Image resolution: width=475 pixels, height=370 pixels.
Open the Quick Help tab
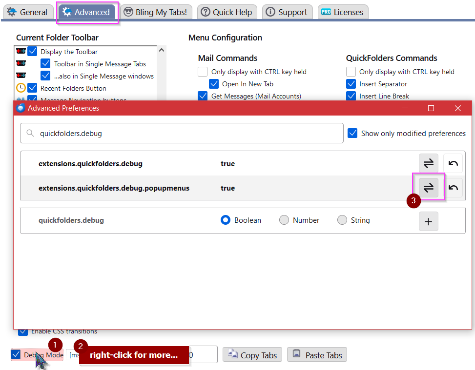click(227, 12)
